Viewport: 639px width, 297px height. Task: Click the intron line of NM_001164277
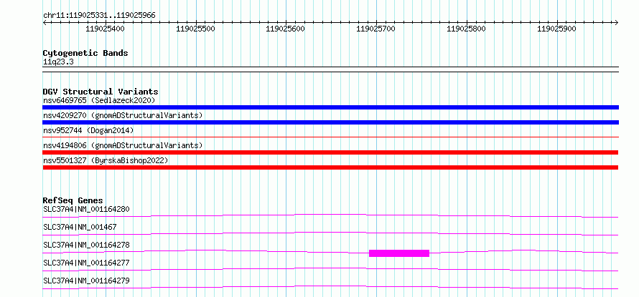pyautogui.click(x=330, y=269)
